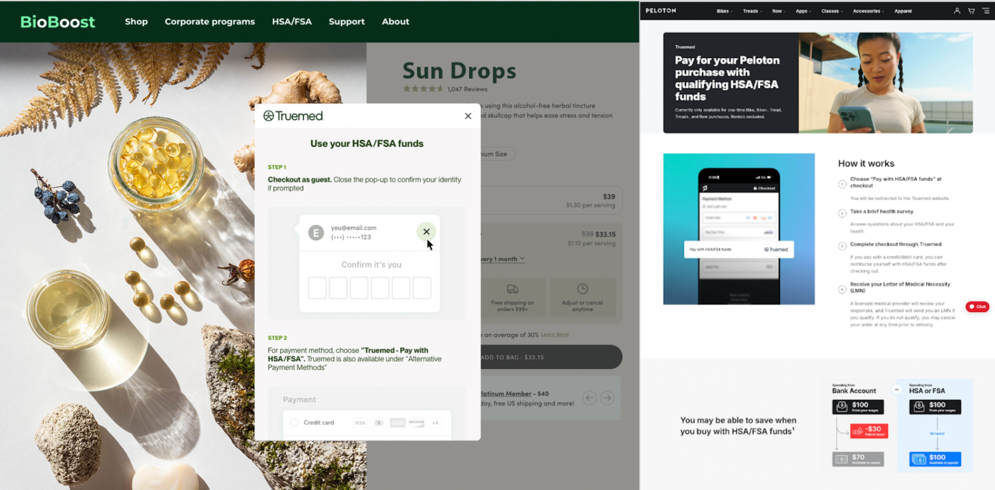995x490 pixels.
Task: Click the BioBoost logo
Action: click(x=58, y=22)
